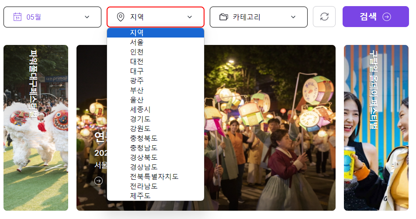The width and height of the screenshot is (416, 219).
Task: Pick 광주 from the region options
Action: click(156, 81)
